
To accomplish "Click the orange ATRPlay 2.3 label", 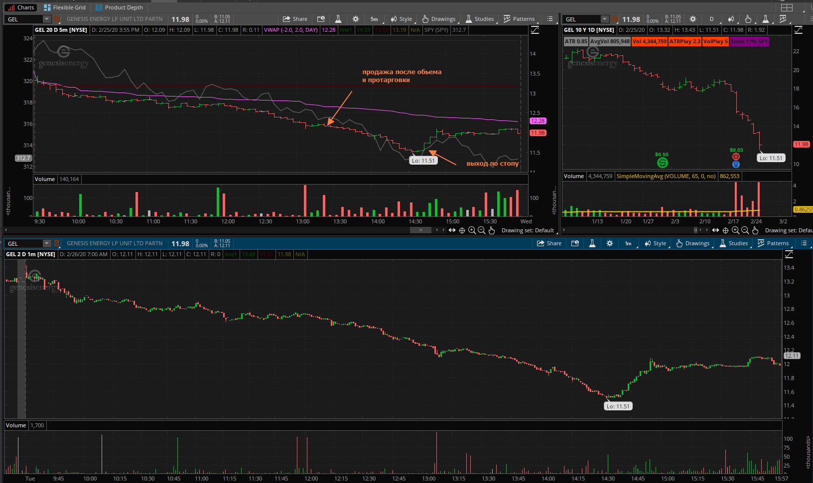I will pos(684,41).
